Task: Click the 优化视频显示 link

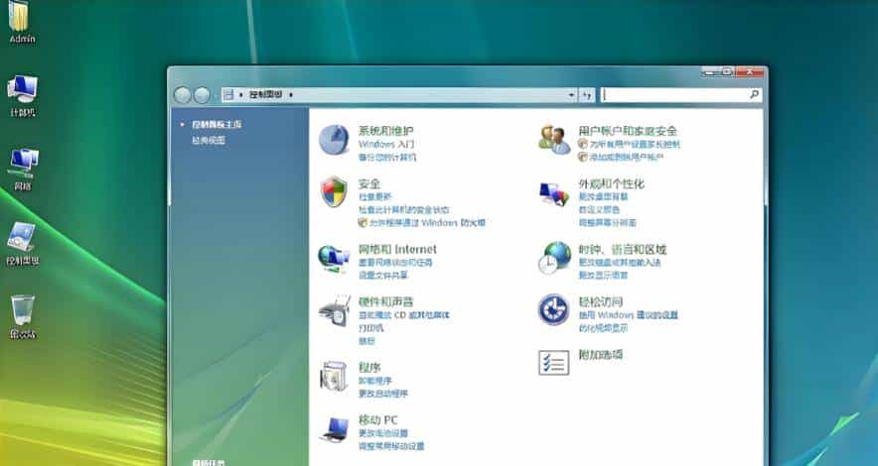Action: coord(603,328)
